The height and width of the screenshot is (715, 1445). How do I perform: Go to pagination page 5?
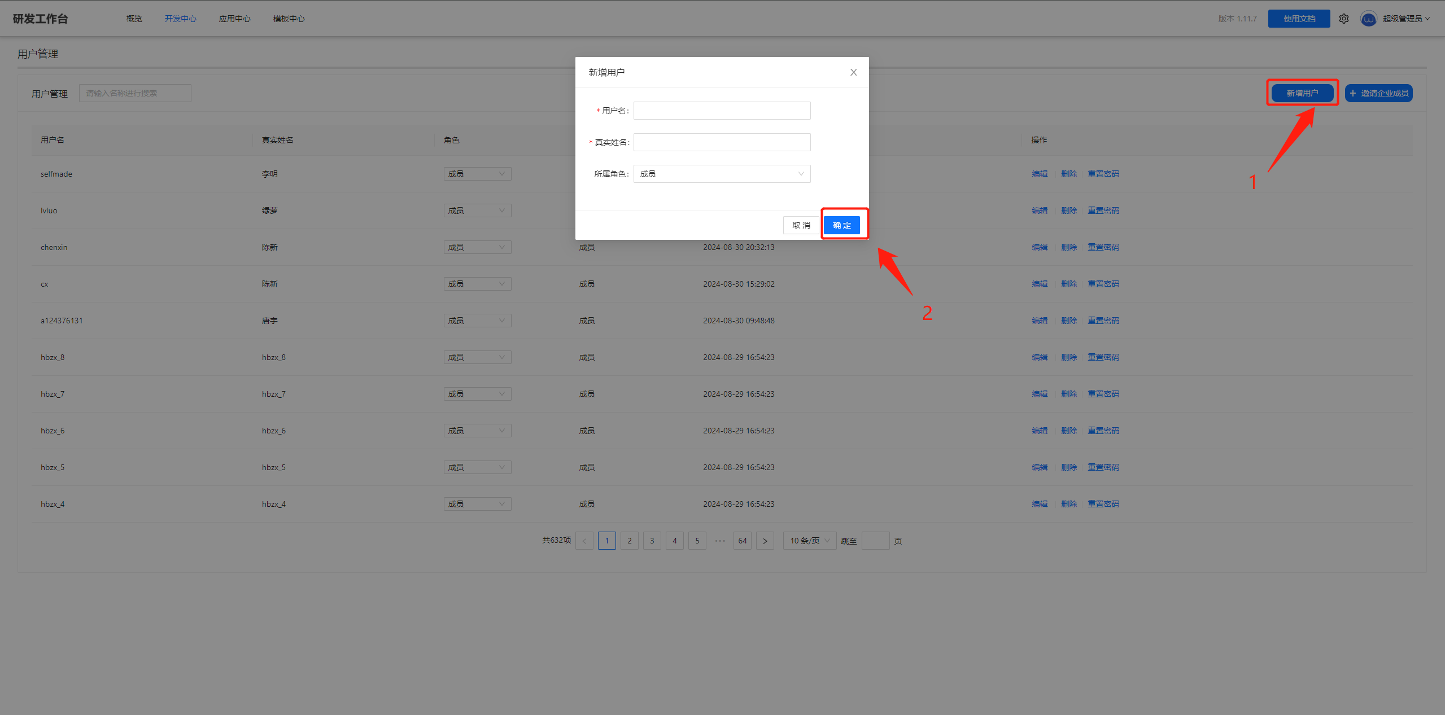[697, 541]
